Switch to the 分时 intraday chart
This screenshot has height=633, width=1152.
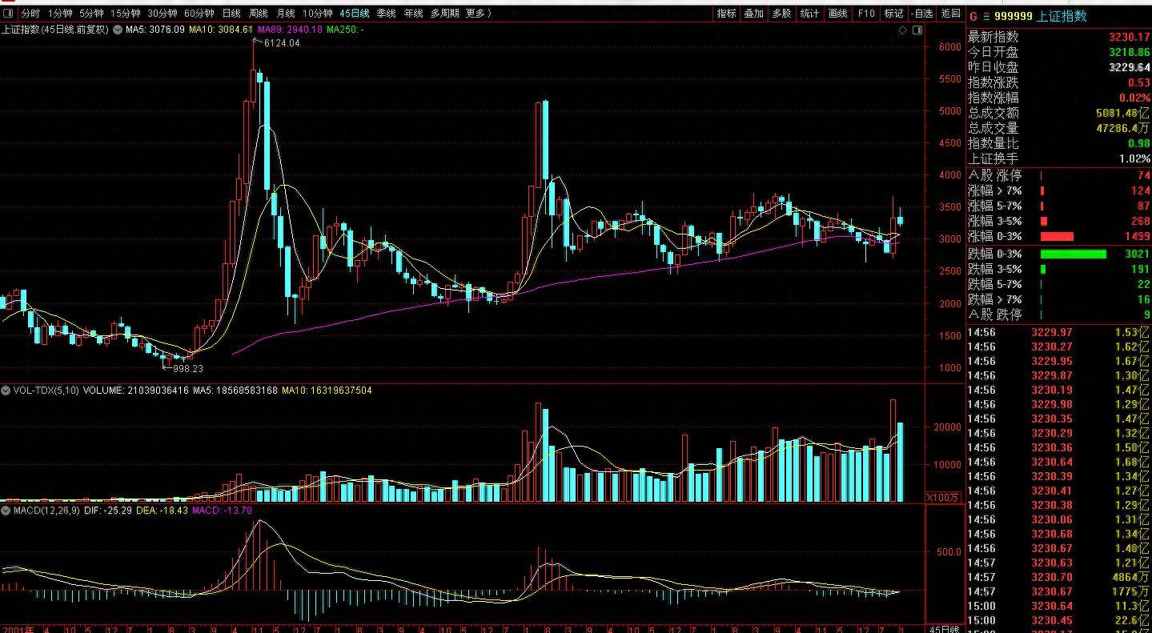(30, 14)
